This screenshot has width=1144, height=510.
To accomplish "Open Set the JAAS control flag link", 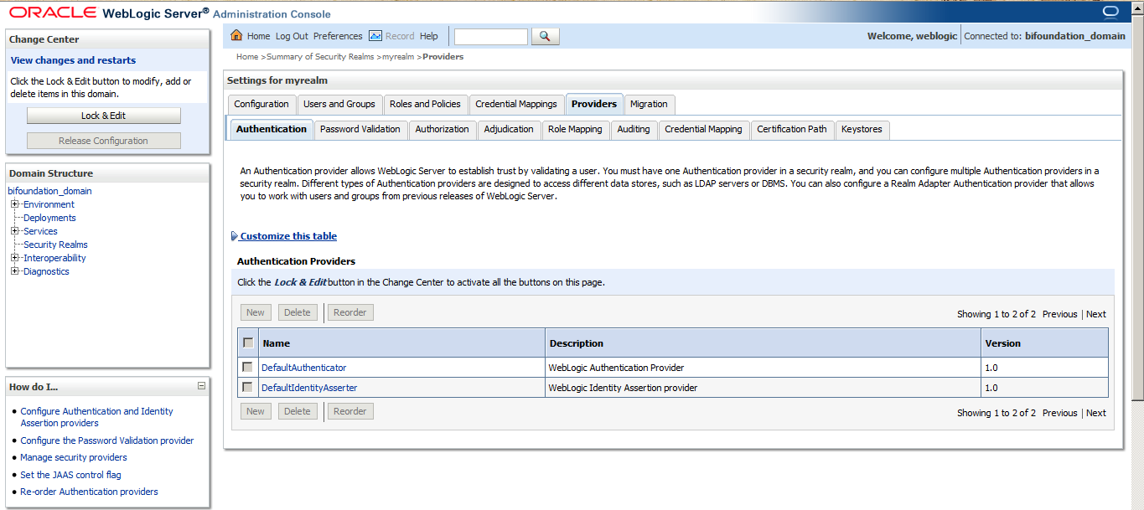I will (70, 475).
